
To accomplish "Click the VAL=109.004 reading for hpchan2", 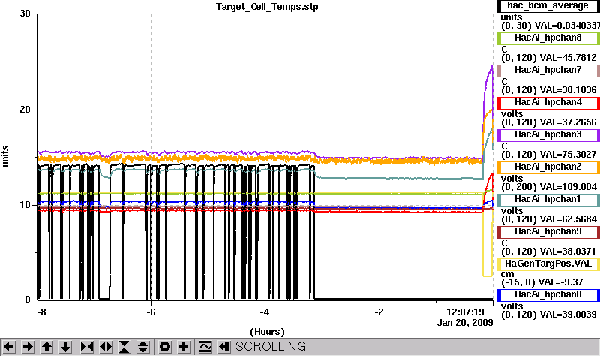I will (568, 186).
